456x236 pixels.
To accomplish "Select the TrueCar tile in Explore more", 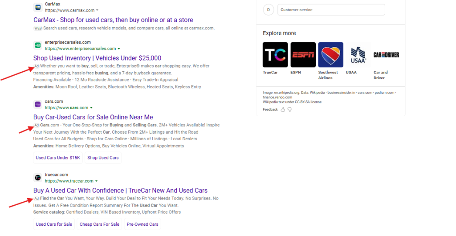I will (x=275, y=55).
